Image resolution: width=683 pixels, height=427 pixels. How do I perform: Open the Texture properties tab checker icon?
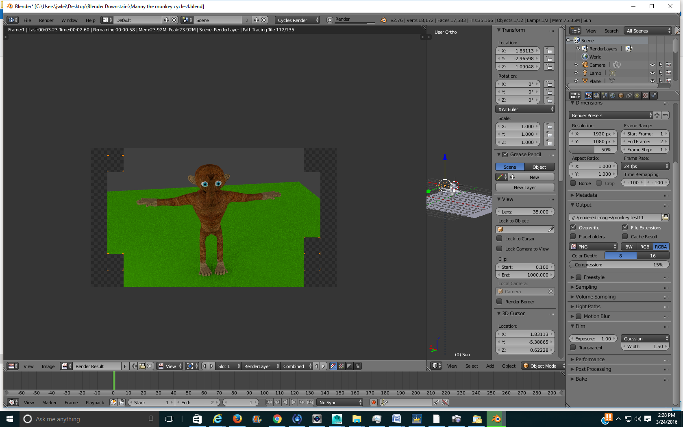click(x=645, y=96)
